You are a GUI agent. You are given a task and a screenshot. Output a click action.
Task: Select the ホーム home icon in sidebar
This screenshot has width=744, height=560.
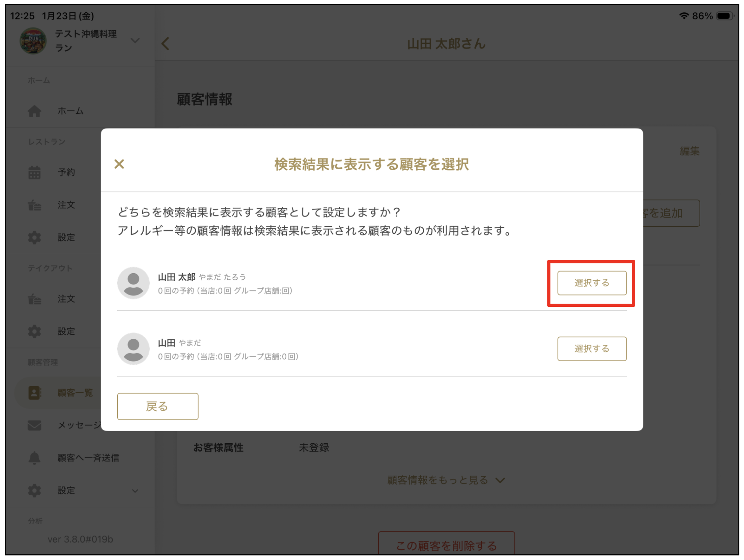34,111
